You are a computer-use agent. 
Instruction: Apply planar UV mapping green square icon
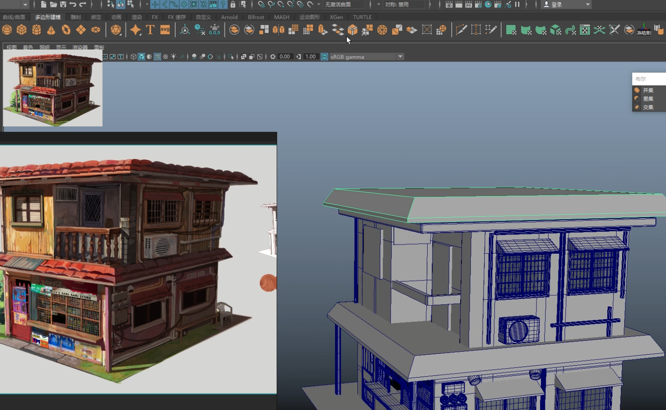point(511,30)
